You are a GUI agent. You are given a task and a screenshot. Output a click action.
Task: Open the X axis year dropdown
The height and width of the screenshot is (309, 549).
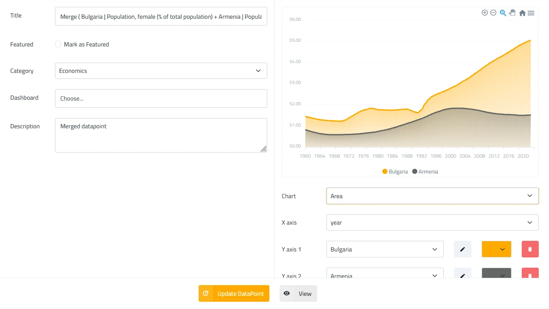(x=432, y=222)
